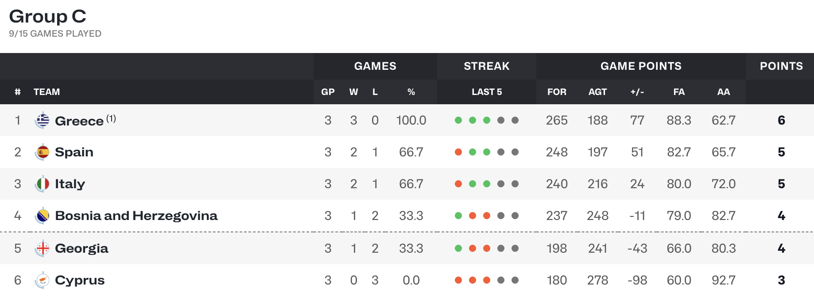
Task: Click the Bosnia and Herzegovina flag icon
Action: 43,216
